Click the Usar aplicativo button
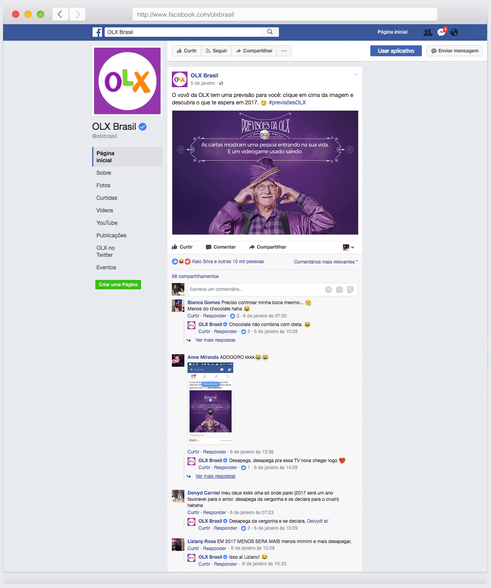The image size is (491, 588). (396, 51)
